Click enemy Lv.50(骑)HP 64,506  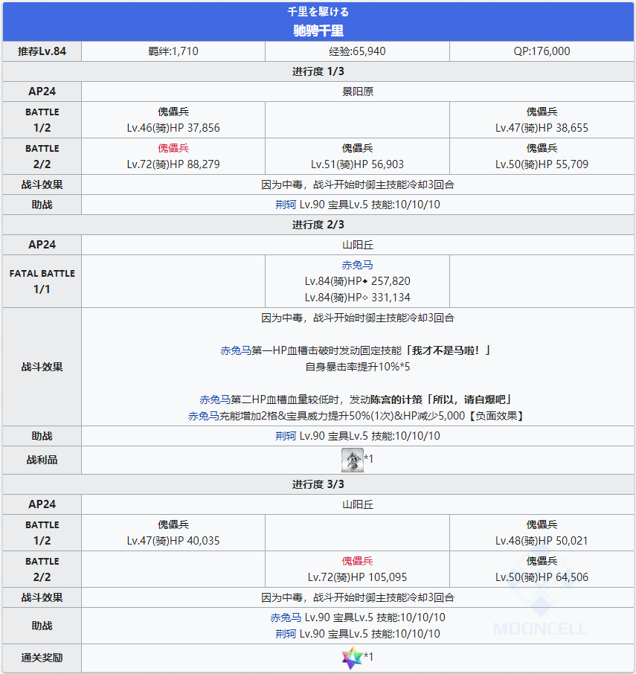(542, 577)
